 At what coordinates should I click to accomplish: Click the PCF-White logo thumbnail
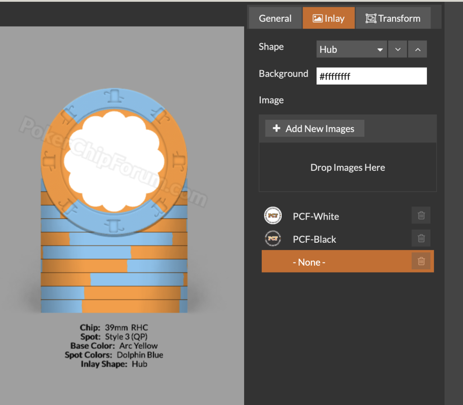(x=273, y=216)
